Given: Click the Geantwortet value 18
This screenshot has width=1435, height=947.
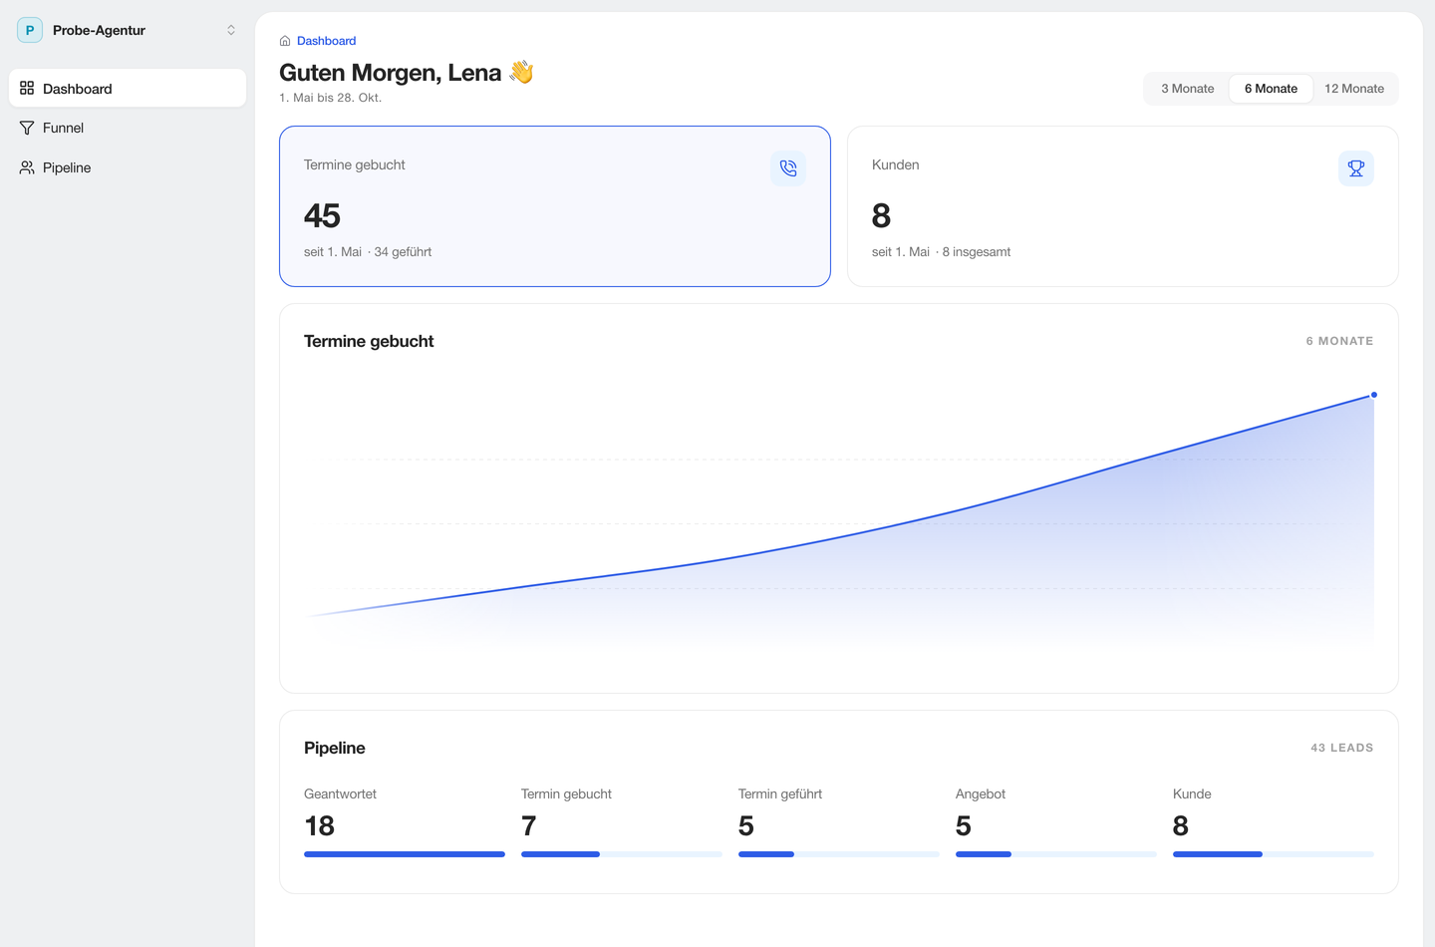Looking at the screenshot, I should [319, 826].
